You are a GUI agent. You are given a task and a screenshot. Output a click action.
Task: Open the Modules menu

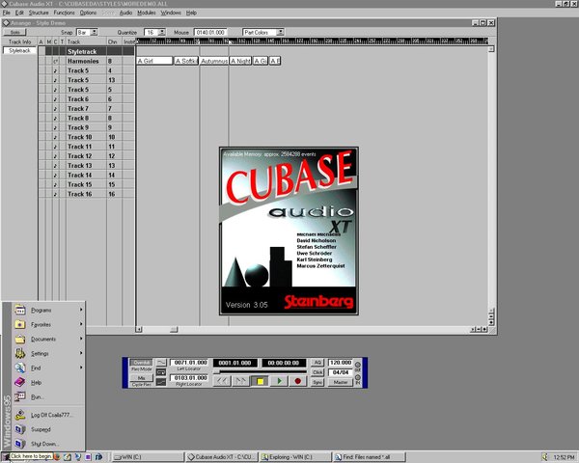[147, 13]
